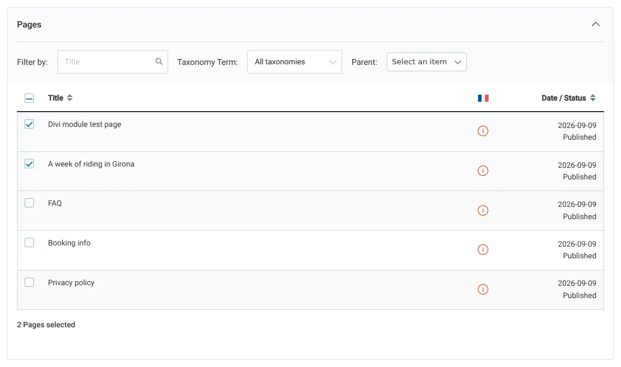Click the FAQ page title
621x367 pixels.
click(54, 203)
